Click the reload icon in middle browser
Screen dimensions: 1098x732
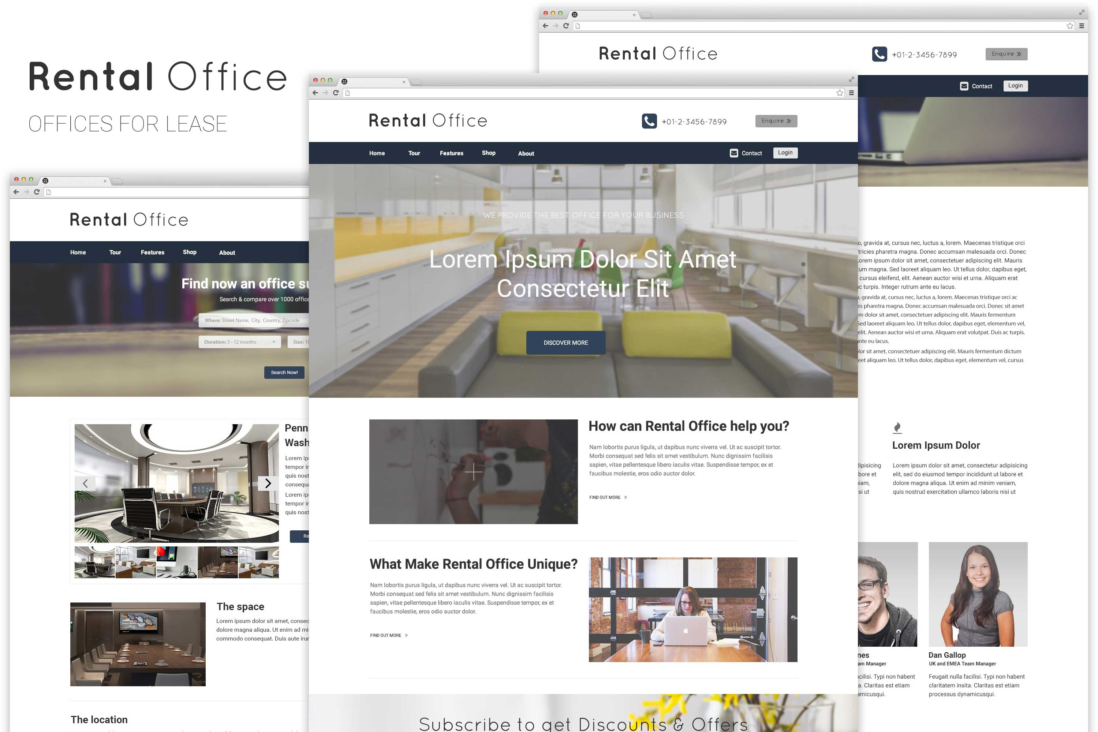(x=336, y=93)
